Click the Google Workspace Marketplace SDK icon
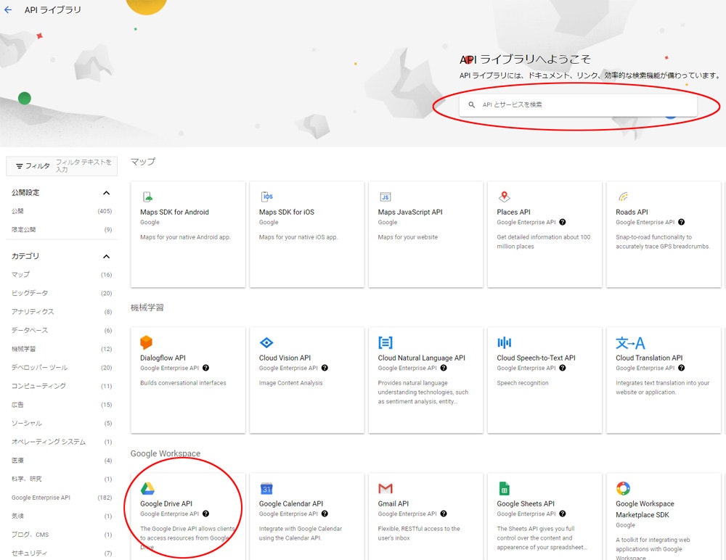The width and height of the screenshot is (726, 560). 623,488
